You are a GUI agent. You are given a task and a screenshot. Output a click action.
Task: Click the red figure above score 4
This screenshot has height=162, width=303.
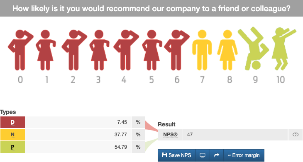click(126, 50)
